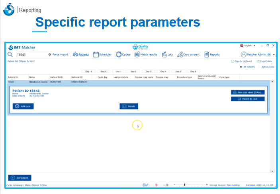Adjust the zoom slider in status bar
Screen dimensions: 280x194
coord(184,185)
